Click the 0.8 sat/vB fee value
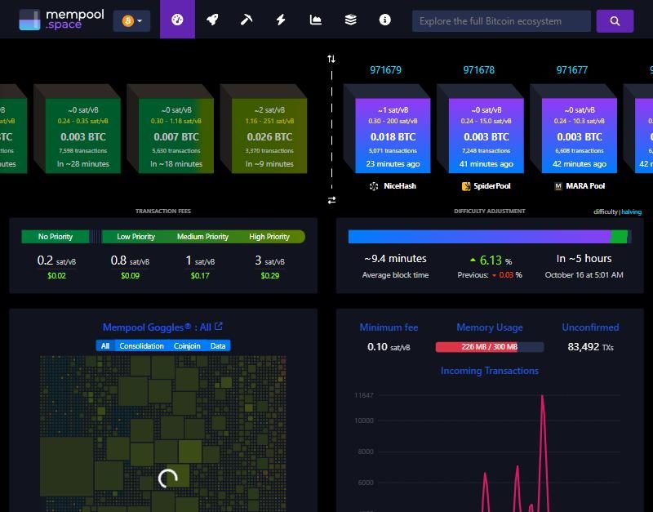This screenshot has width=653, height=512. coord(130,260)
